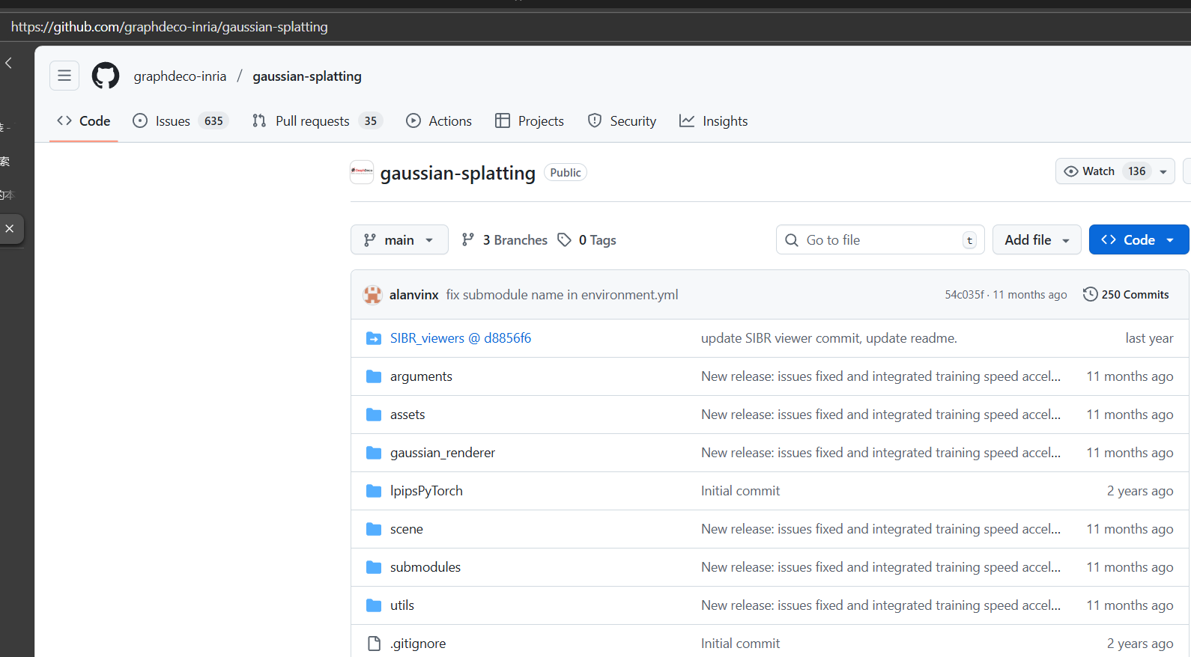Click the GitHub octocat logo

coord(106,76)
